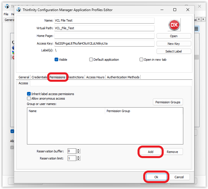Select the Access sub-tab

23,83
